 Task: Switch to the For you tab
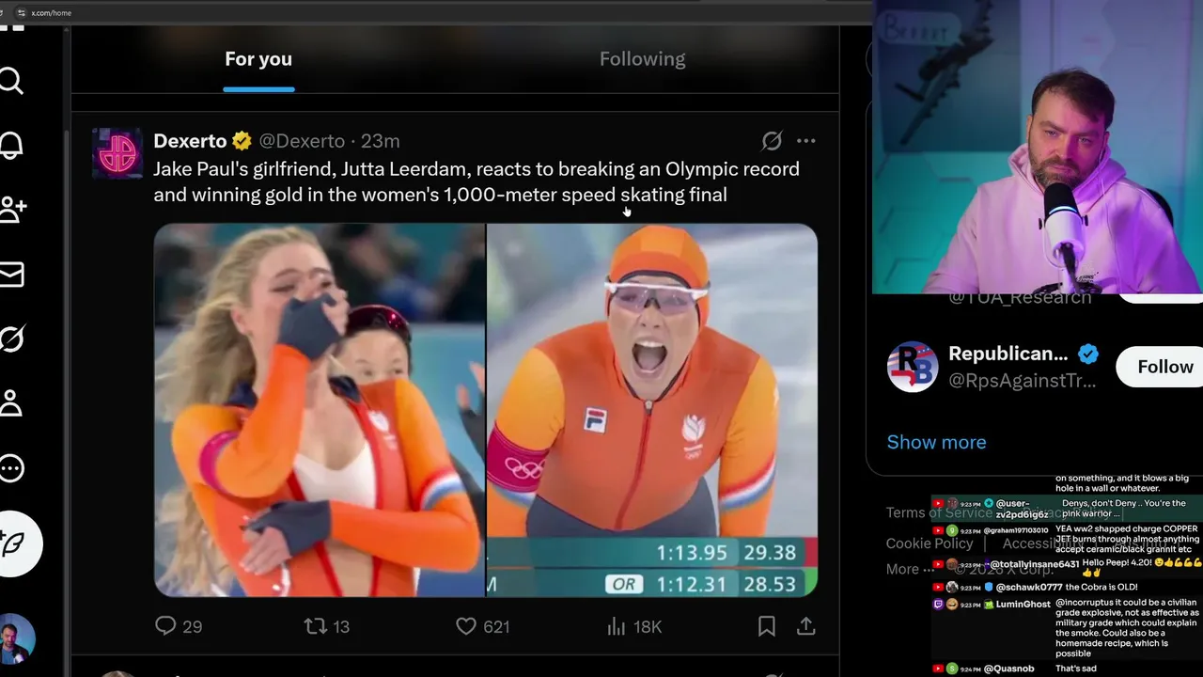tap(258, 59)
